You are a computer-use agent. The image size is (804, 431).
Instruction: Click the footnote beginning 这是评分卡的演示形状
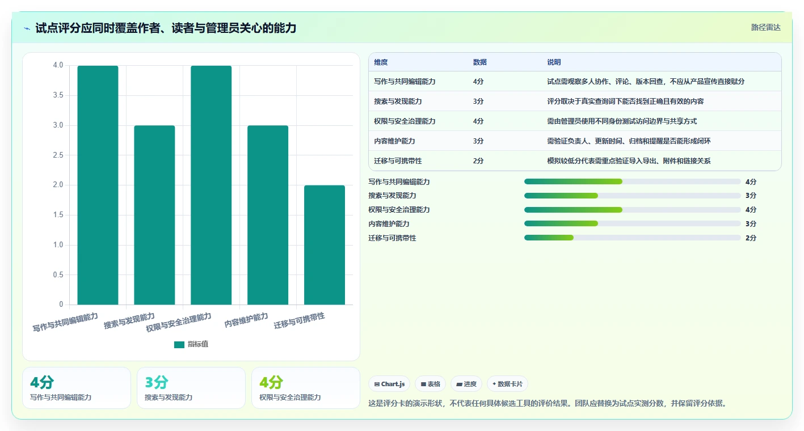click(548, 404)
